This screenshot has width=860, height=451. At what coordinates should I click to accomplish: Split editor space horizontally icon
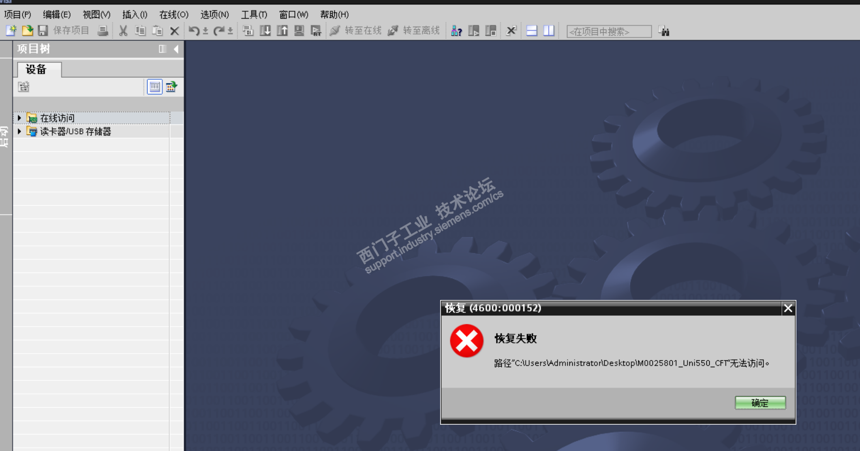[x=532, y=31]
